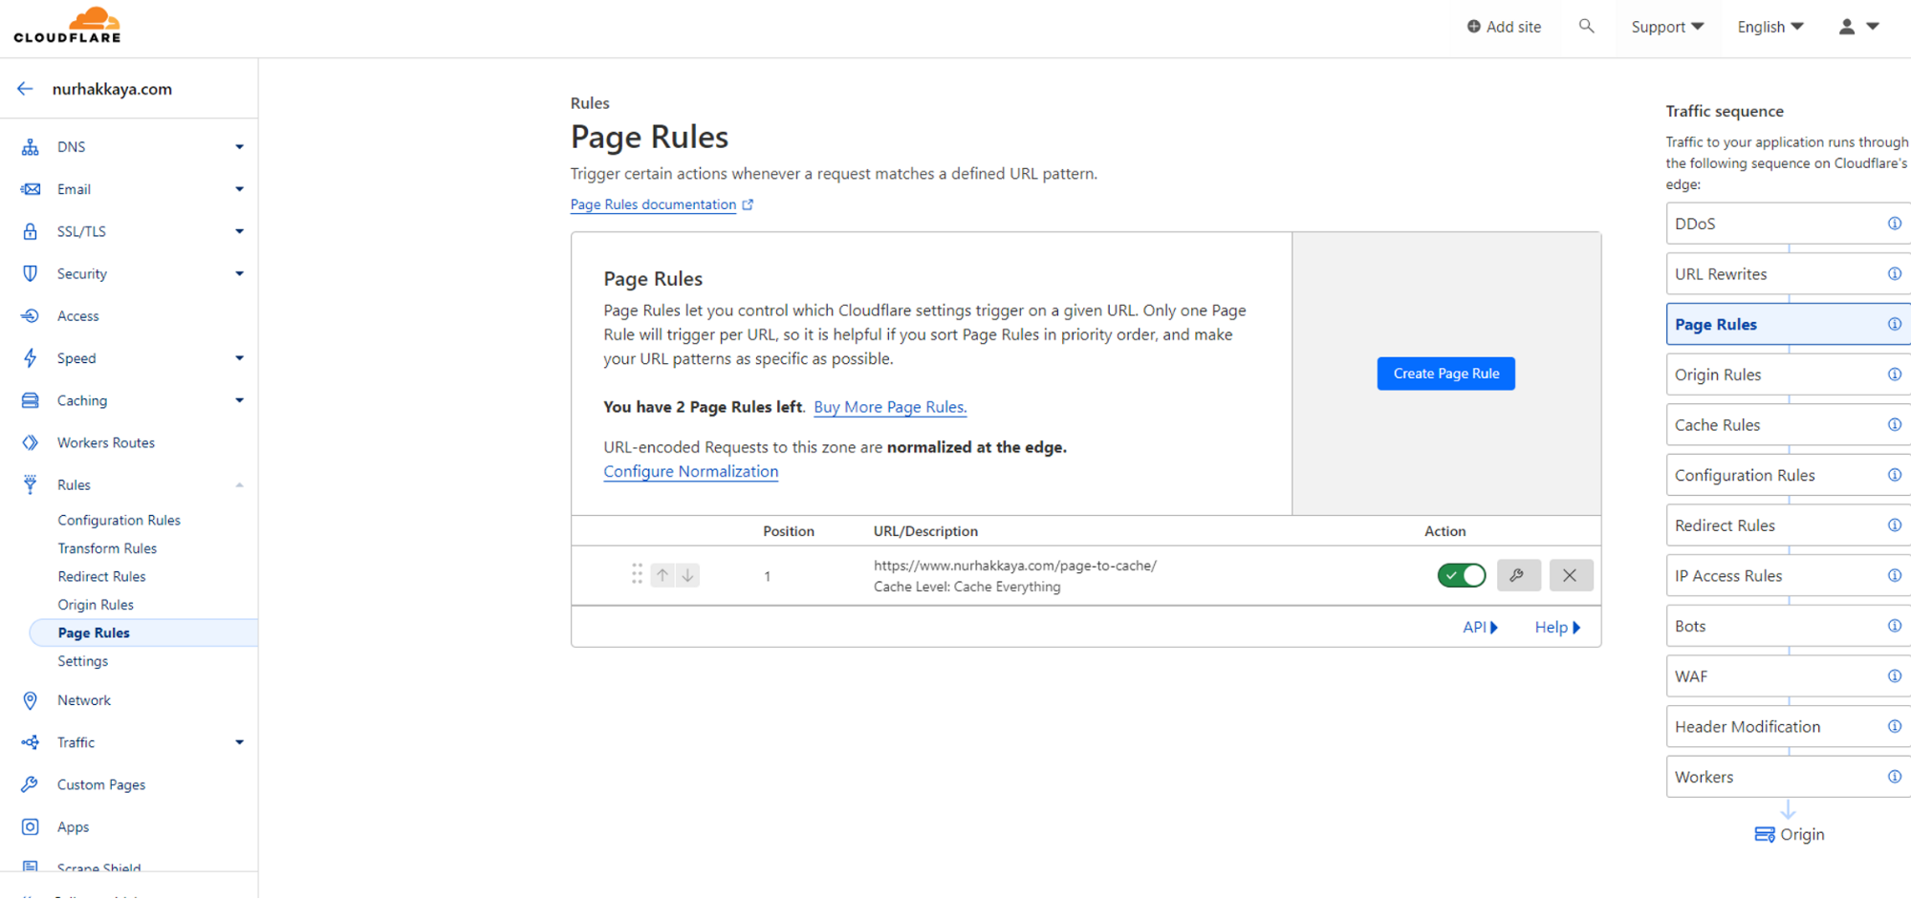Click the Configure Normalization link
Viewport: 1911px width, 899px height.
tap(690, 472)
